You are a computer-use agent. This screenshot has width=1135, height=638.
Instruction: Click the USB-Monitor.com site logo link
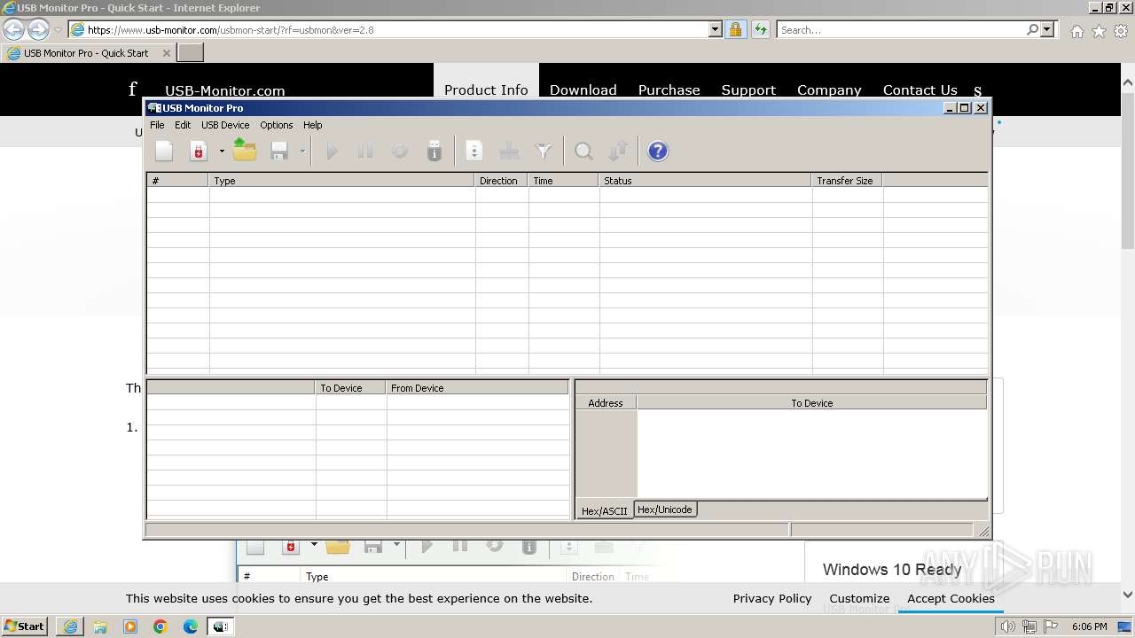tap(225, 90)
